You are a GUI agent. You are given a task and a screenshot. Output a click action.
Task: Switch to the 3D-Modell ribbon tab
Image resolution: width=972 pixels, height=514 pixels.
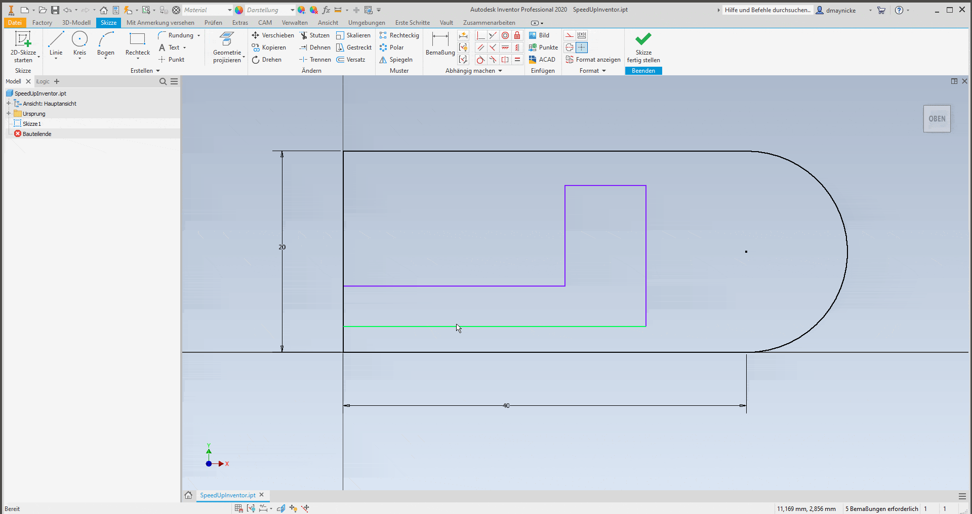pyautogui.click(x=76, y=22)
